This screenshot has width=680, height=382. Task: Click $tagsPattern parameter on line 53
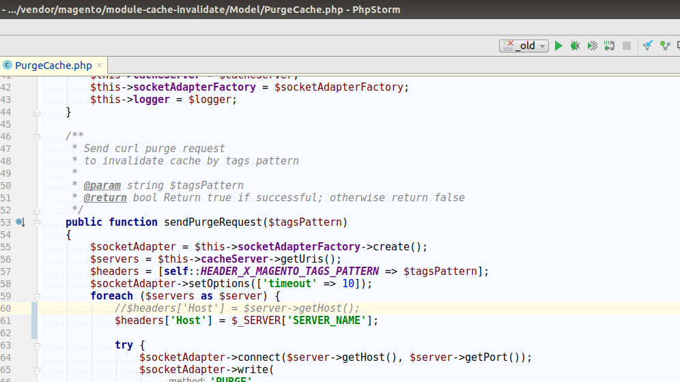coord(305,222)
